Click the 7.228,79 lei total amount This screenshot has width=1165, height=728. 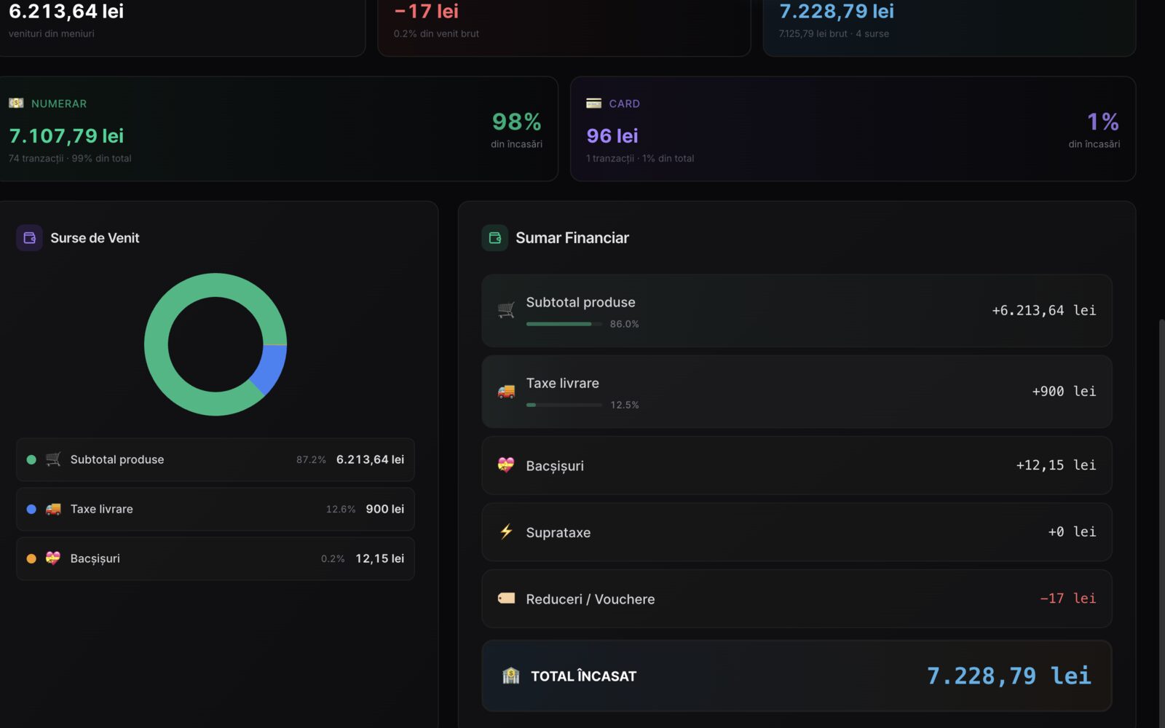coord(1008,676)
